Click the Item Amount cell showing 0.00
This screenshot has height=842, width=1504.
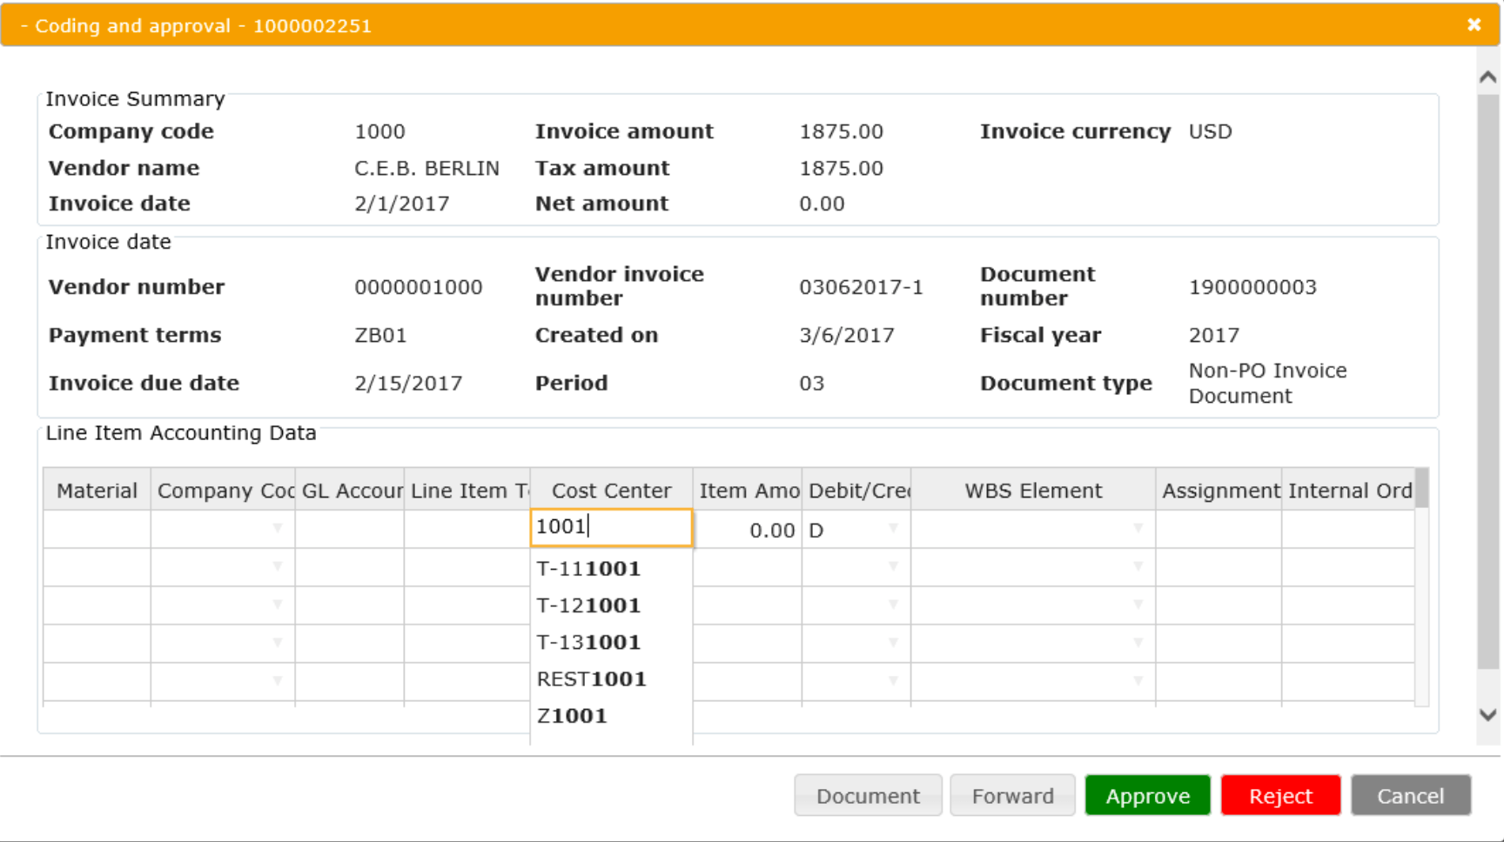tap(748, 530)
